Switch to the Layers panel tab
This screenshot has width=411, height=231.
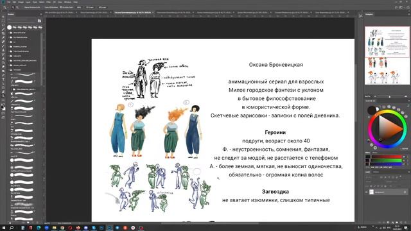(x=368, y=172)
